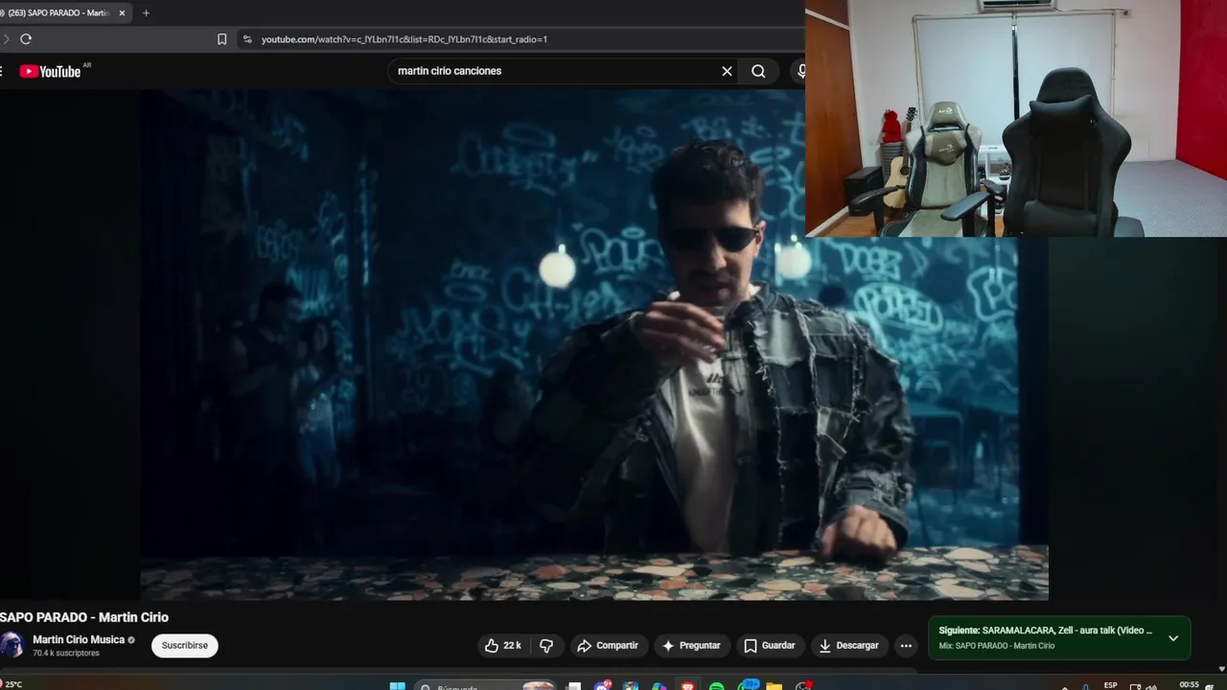This screenshot has height=690, width=1227.
Task: Ask about the video with Preguntar
Action: point(690,646)
